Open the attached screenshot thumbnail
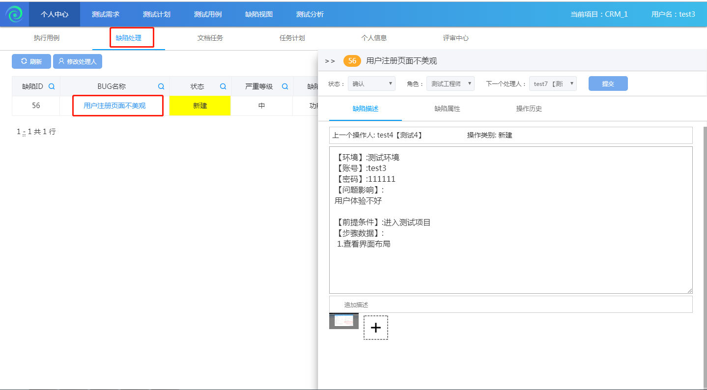The height and width of the screenshot is (390, 707). coord(344,321)
